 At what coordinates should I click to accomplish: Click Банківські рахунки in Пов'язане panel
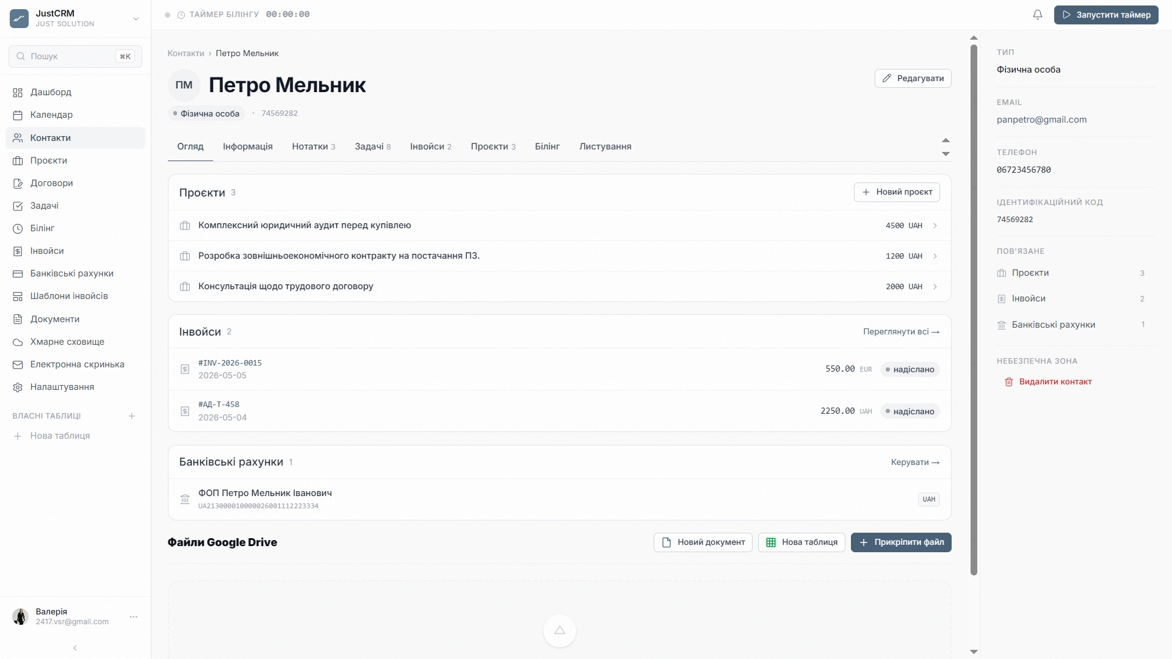coord(1072,325)
